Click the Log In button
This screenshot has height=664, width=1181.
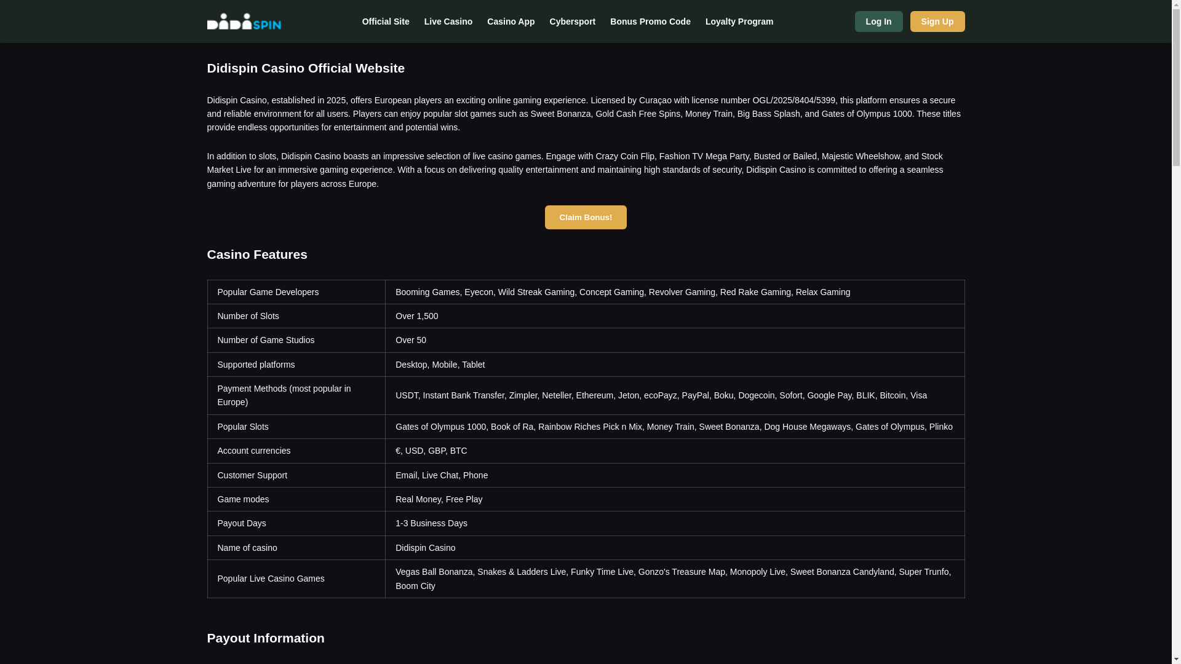click(x=878, y=22)
